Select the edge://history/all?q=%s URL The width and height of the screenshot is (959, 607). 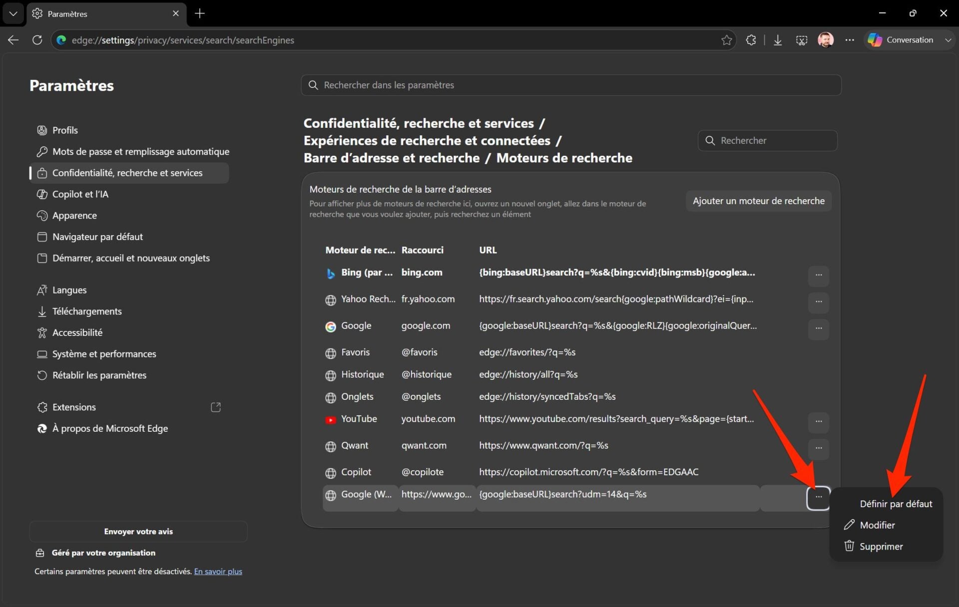point(528,374)
